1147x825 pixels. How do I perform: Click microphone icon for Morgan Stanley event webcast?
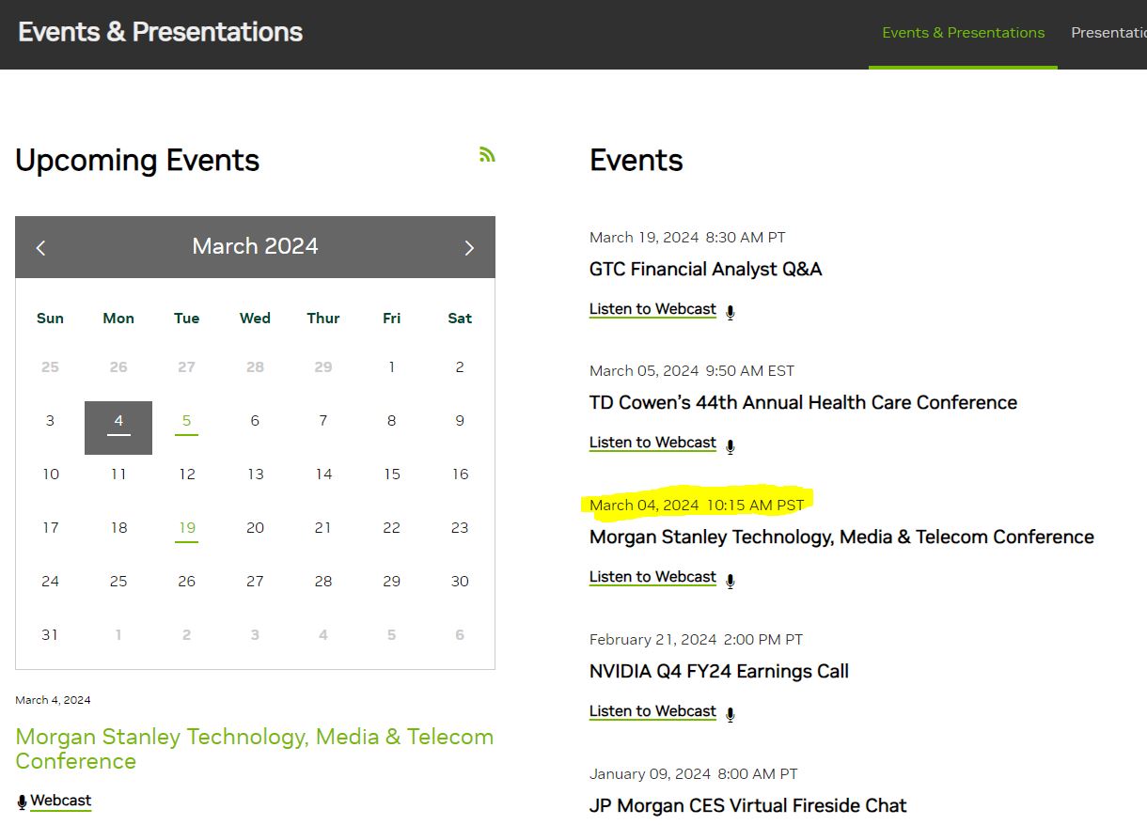pos(731,580)
